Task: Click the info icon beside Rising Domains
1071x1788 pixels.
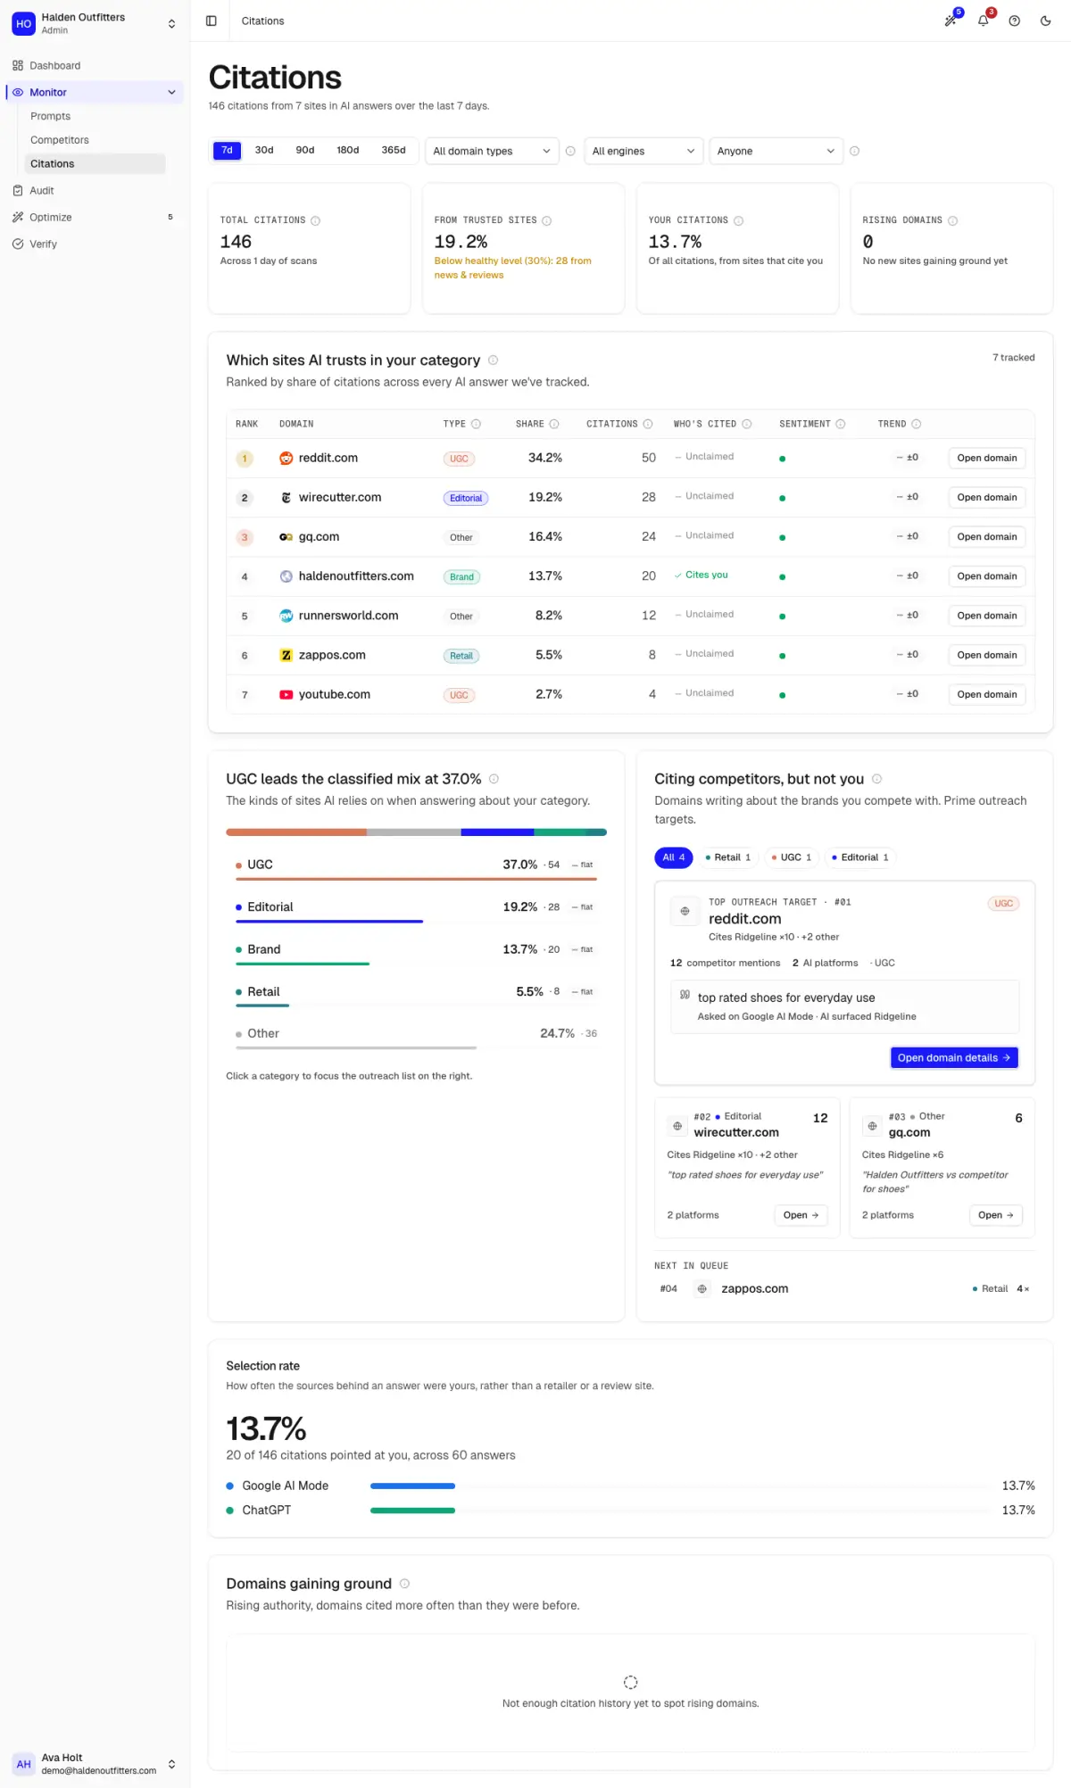Action: [x=952, y=220]
